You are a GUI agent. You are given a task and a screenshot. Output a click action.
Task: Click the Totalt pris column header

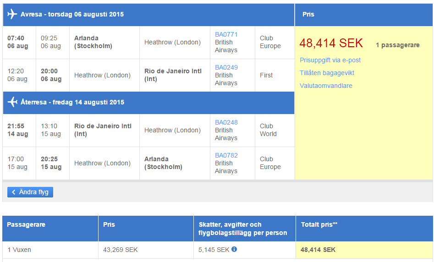319,224
